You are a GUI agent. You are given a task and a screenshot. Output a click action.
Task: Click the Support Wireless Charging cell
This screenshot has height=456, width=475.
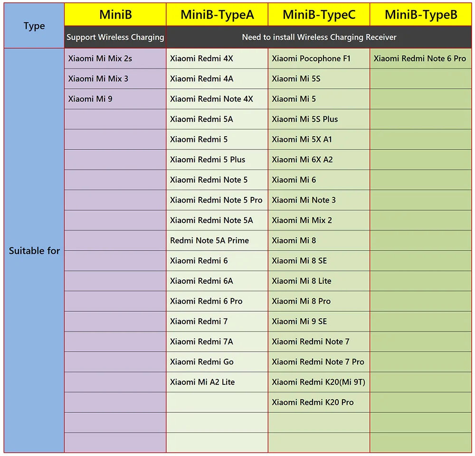tap(115, 37)
